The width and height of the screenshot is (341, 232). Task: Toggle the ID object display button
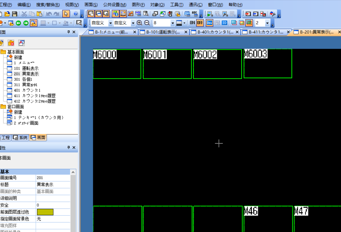(225, 23)
